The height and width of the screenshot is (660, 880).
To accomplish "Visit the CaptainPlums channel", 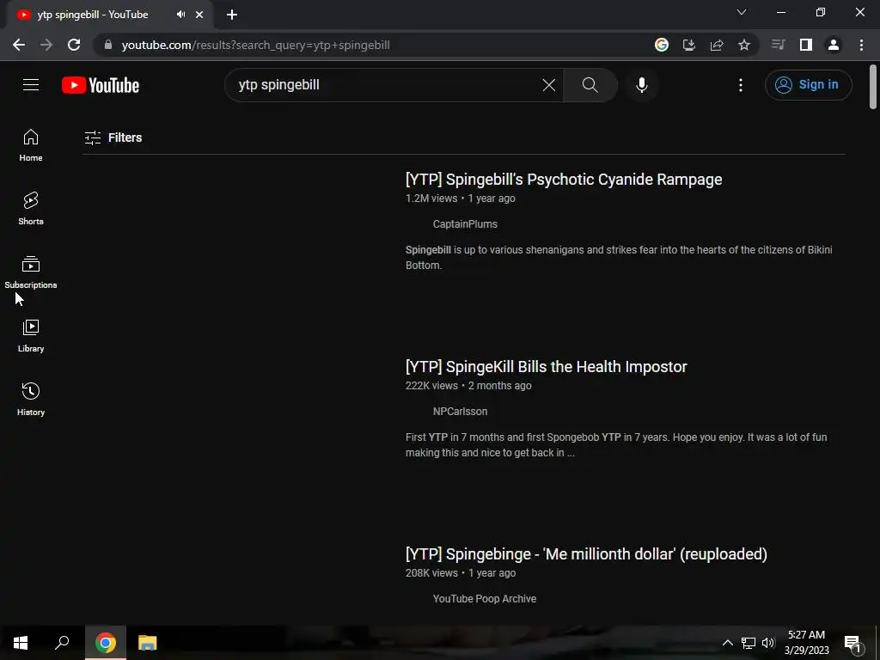I will click(465, 224).
